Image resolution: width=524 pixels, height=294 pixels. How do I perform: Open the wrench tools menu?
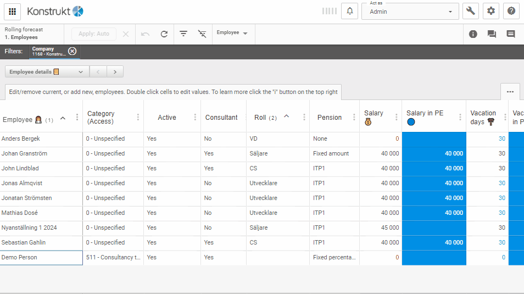click(471, 11)
